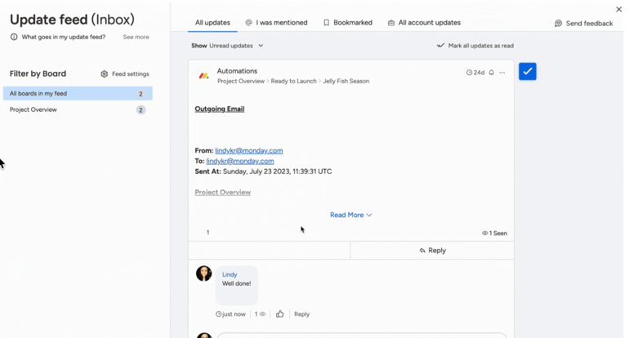Click What goes in my update feed text

point(64,37)
